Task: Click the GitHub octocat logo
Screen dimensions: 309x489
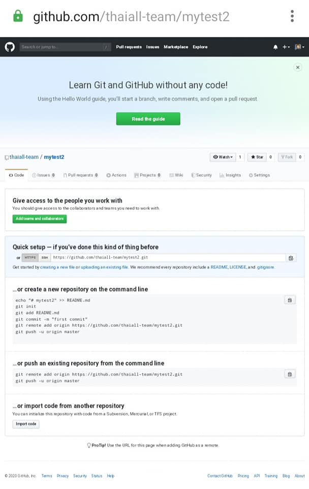Action: tap(10, 47)
